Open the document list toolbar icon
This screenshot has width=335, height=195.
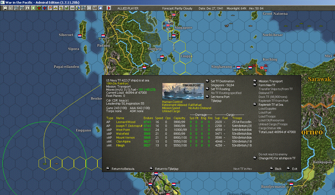tap(11, 8)
